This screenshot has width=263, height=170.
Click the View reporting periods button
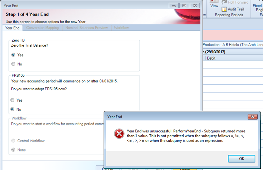215,6
